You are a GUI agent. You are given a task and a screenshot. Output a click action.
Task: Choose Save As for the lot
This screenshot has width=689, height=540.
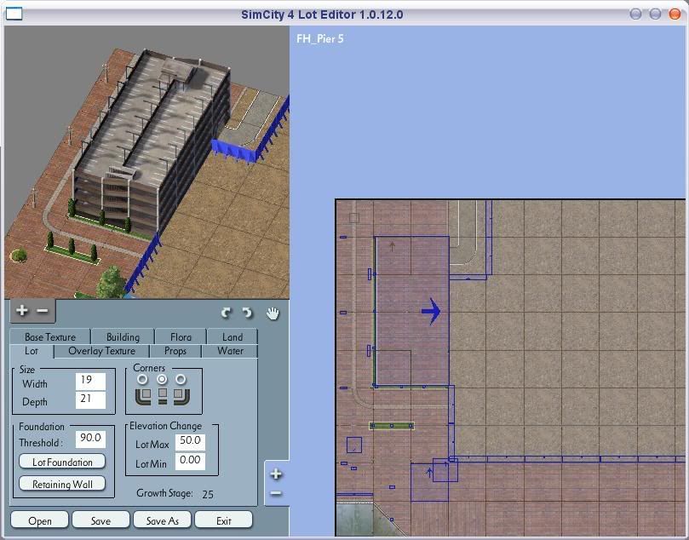162,520
